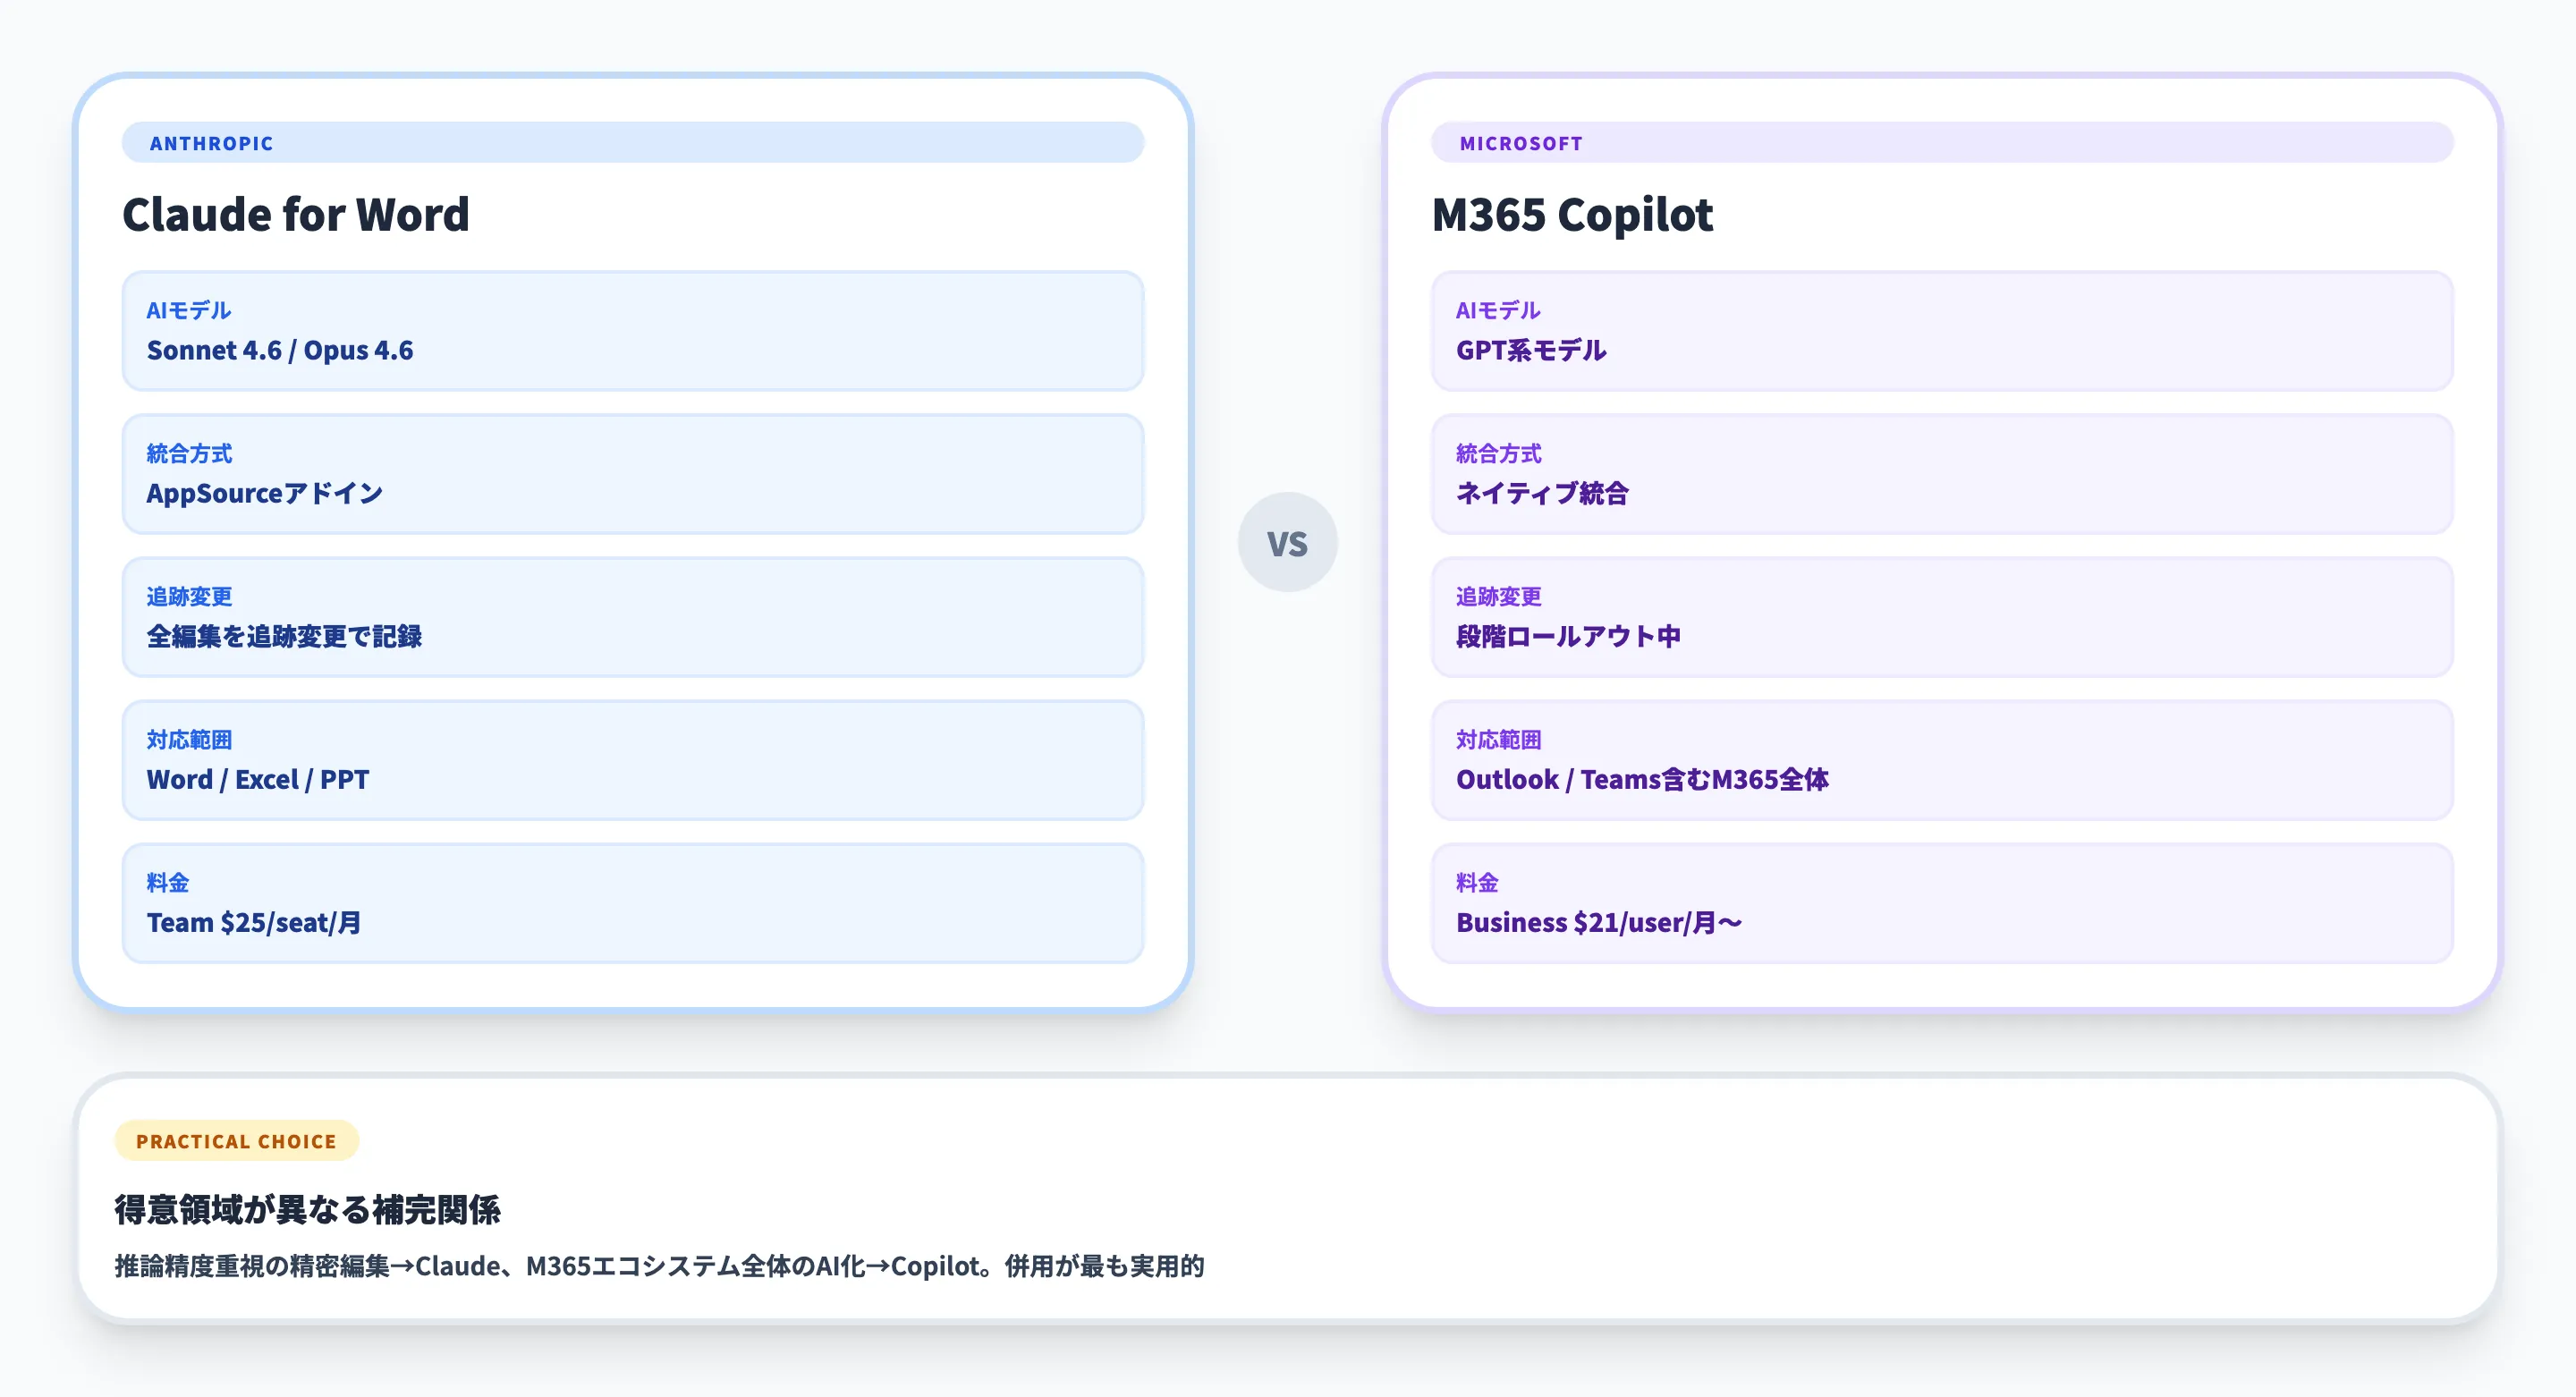This screenshot has width=2576, height=1397.
Task: Click the Business $21/user/月〜 pricing cell
Action: pyautogui.click(x=1942, y=904)
